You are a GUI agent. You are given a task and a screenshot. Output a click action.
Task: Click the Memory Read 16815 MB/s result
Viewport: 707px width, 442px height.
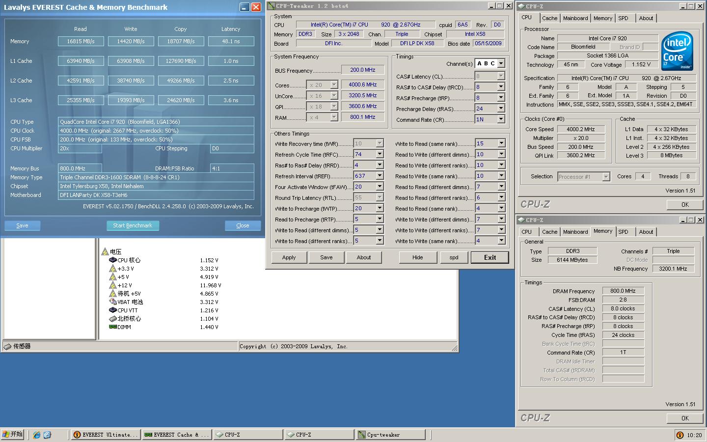81,41
